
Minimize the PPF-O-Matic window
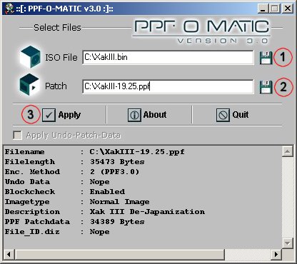(x=263, y=9)
